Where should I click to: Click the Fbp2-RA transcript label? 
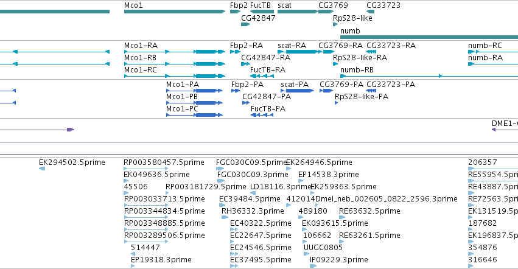(247, 45)
